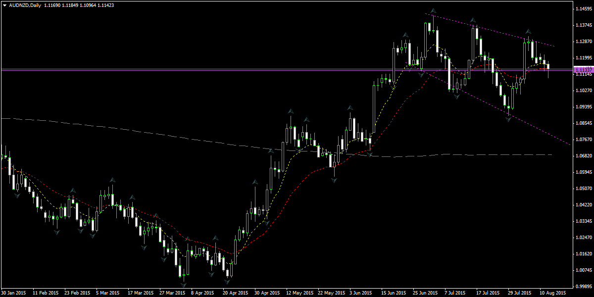The height and width of the screenshot is (297, 594).
Task: Click the 3 Jun 2015 date label
Action: pos(361,293)
